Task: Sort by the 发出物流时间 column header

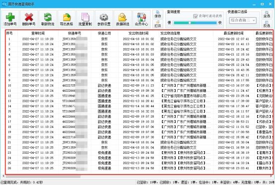Action: click(138, 33)
